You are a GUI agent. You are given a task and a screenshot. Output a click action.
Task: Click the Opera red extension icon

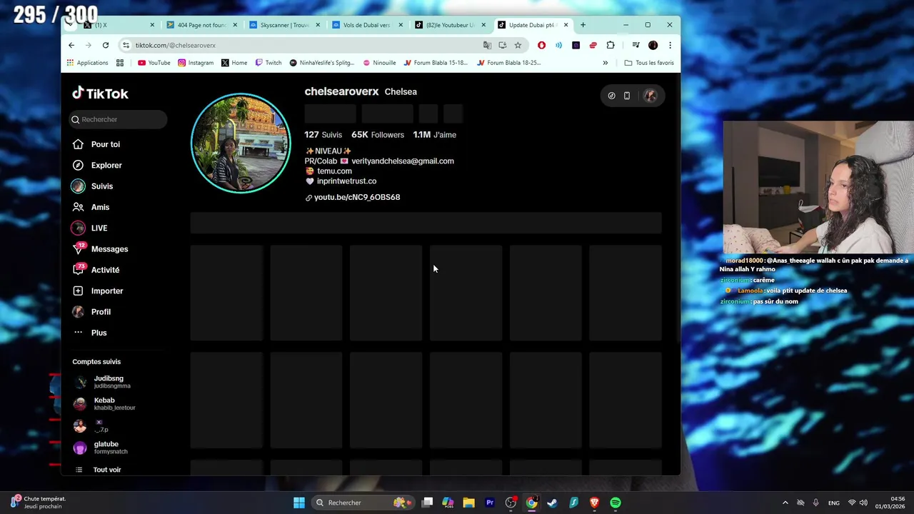click(x=541, y=45)
